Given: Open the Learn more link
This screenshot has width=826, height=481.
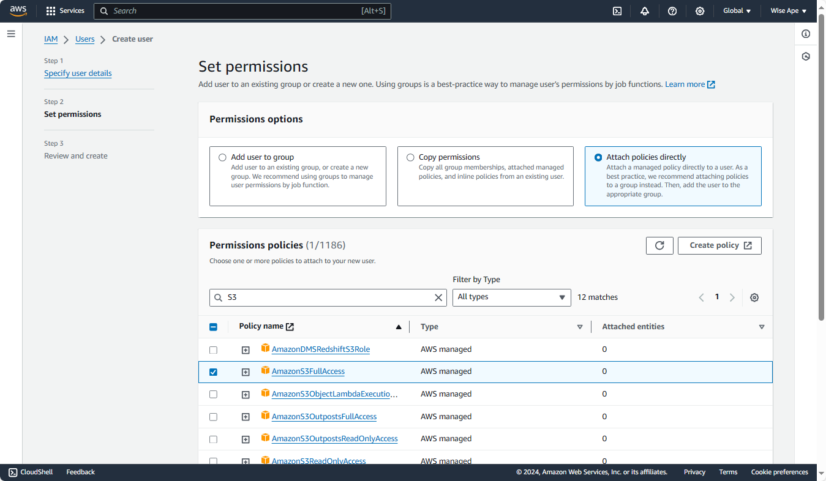Looking at the screenshot, I should click(690, 84).
